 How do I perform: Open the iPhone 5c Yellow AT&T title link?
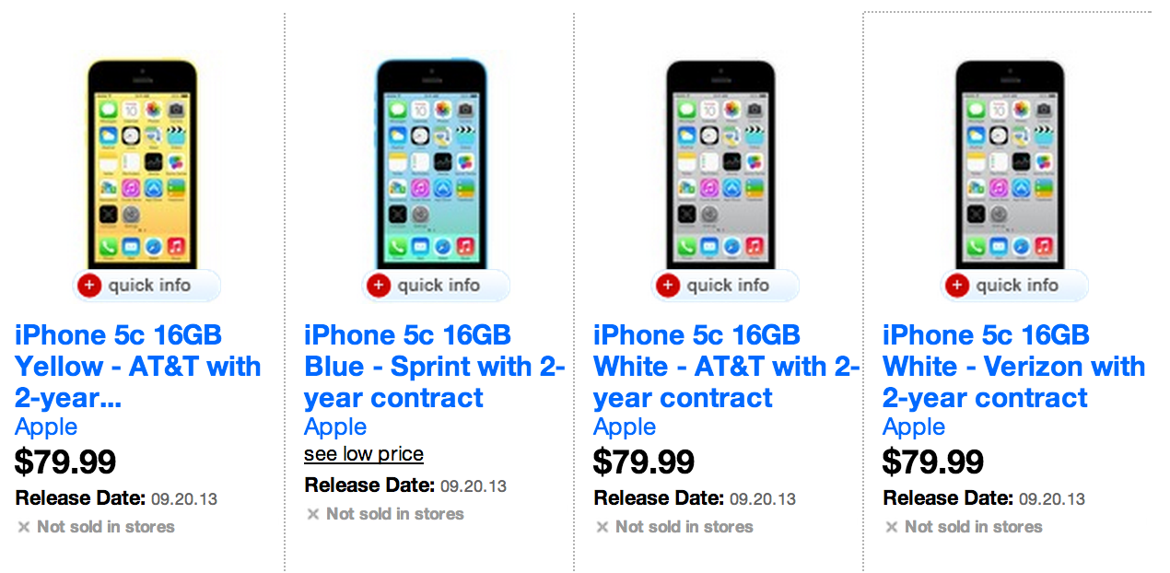click(x=138, y=367)
